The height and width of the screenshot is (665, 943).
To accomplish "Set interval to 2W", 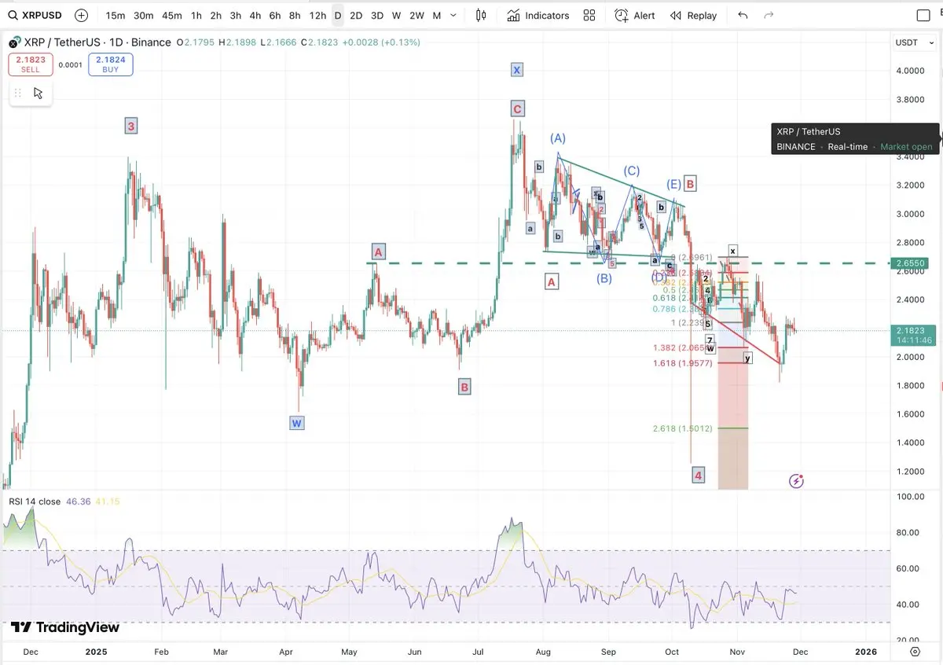I will pyautogui.click(x=417, y=15).
